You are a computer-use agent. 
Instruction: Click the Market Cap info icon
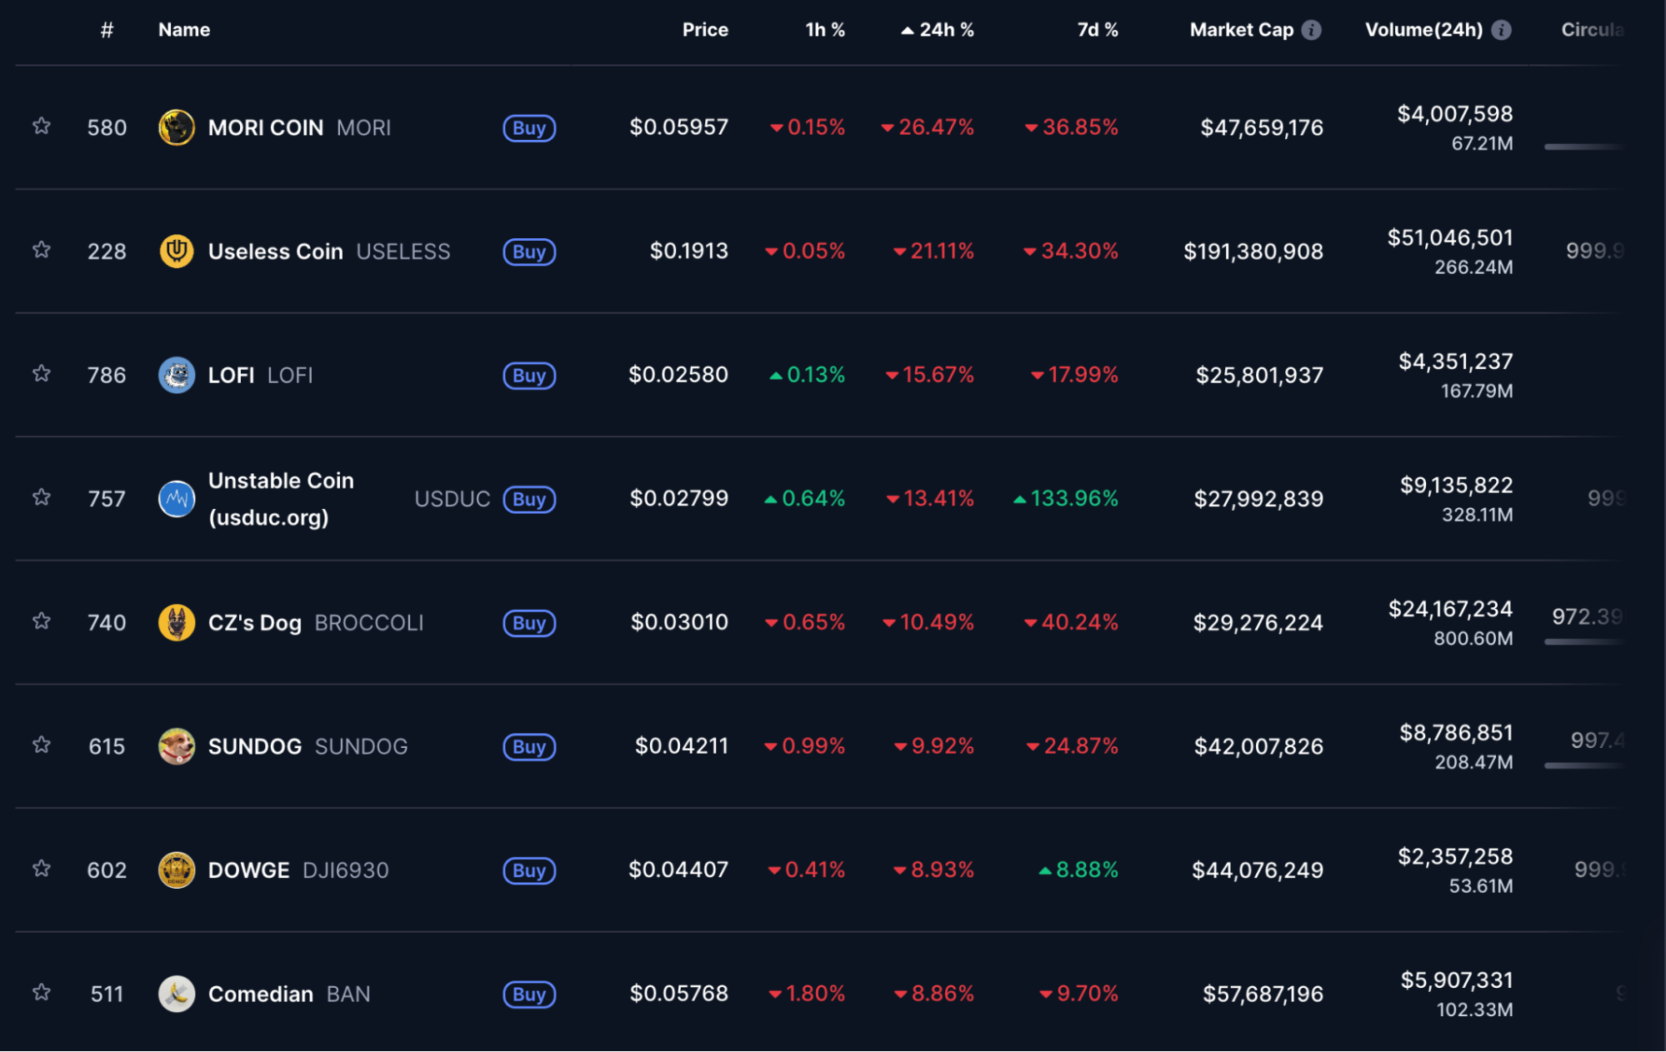[1313, 29]
